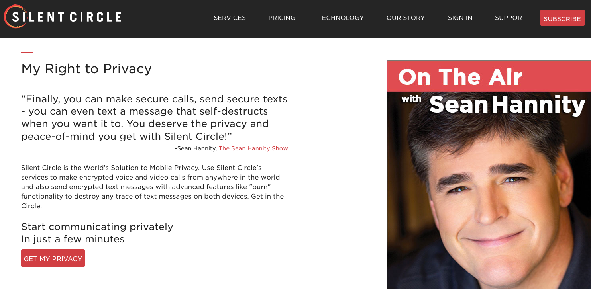Viewport: 591px width, 289px height.
Task: Click the Start communicating privately text
Action: point(97,227)
